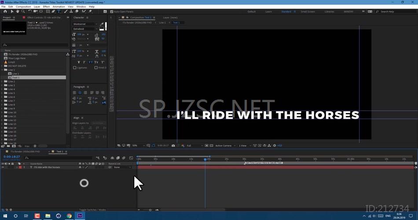
Task: Click the Faux Italic button in Character panel
Action: pyautogui.click(x=84, y=62)
